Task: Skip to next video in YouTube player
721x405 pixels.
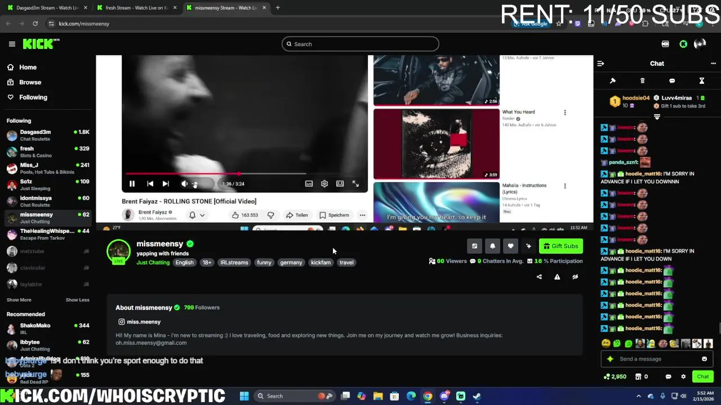Action: pyautogui.click(x=166, y=184)
